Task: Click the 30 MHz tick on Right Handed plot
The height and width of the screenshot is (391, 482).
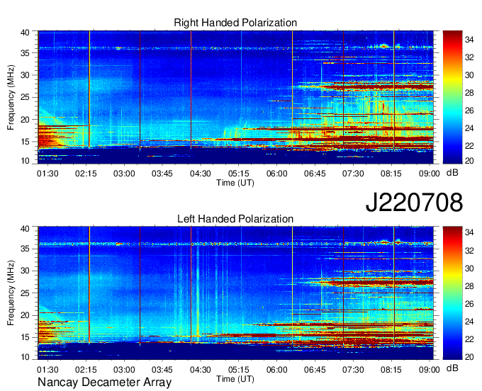Action: coord(26,75)
